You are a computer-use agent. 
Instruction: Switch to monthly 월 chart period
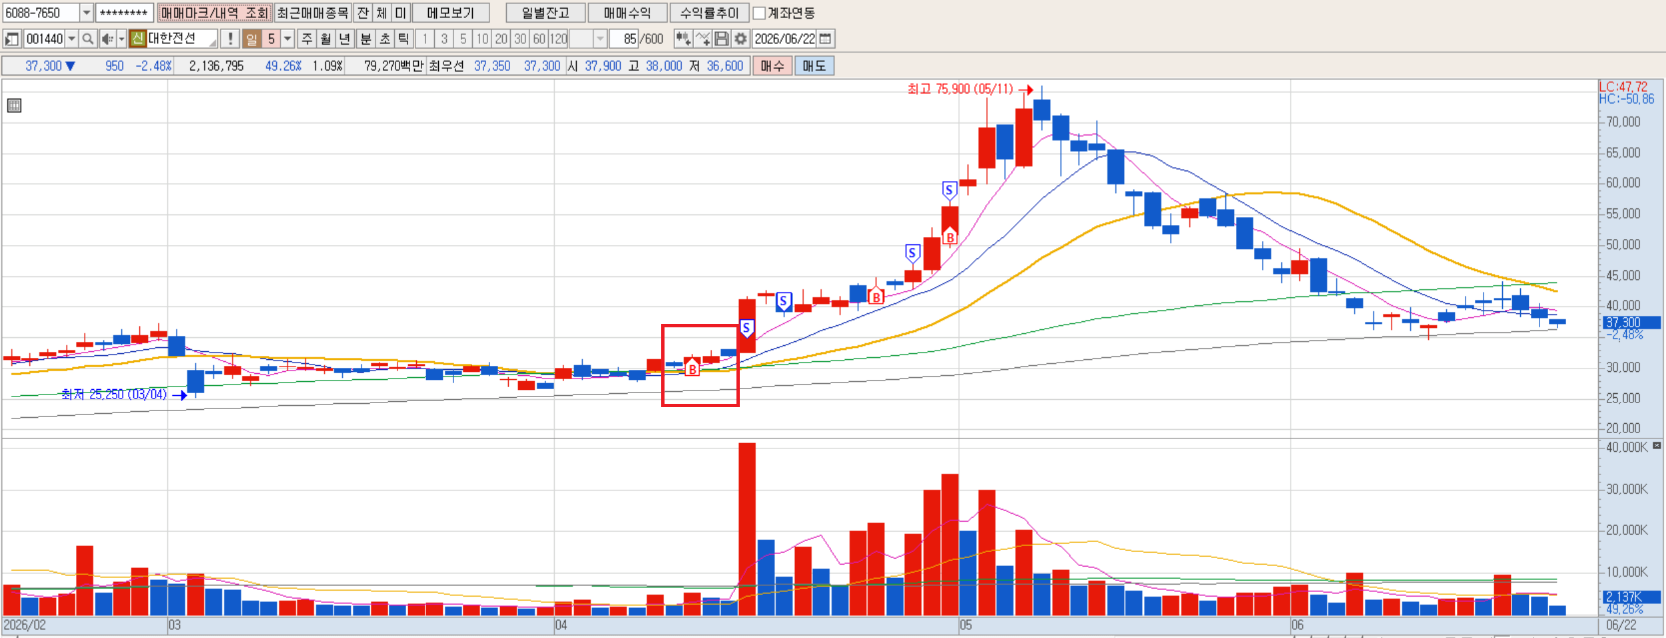pyautogui.click(x=326, y=39)
